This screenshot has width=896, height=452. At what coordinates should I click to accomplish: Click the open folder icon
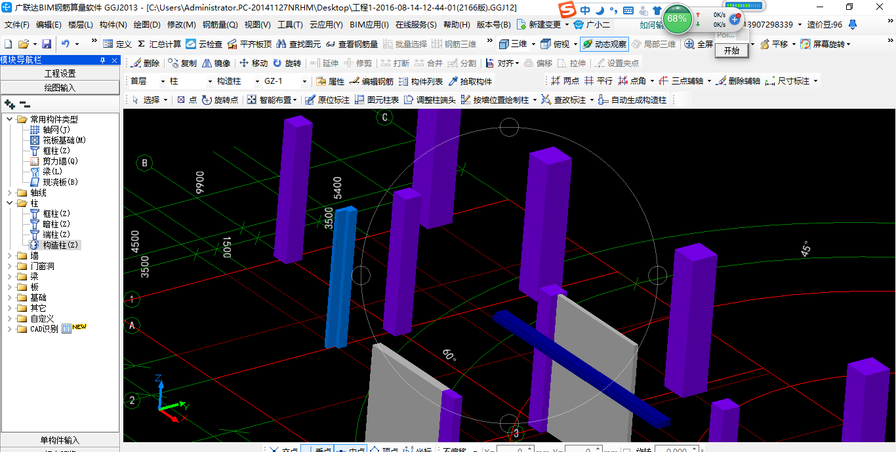23,44
